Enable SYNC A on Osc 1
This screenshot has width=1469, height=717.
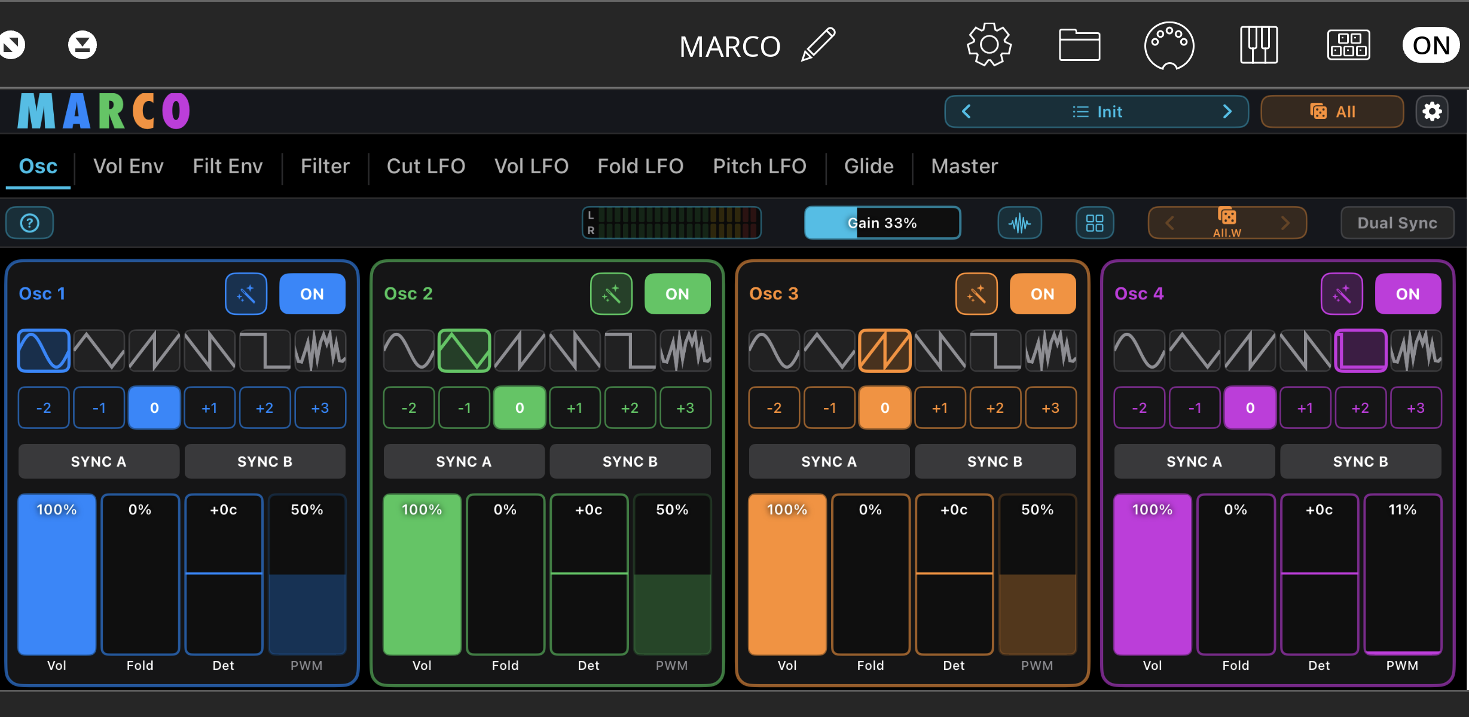coord(99,461)
